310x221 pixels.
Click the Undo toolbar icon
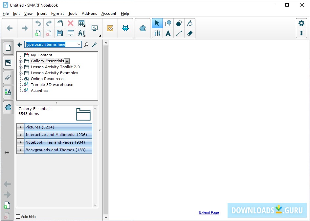point(38,23)
